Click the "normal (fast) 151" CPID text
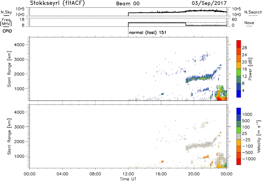The image size is (262, 181). [148, 32]
